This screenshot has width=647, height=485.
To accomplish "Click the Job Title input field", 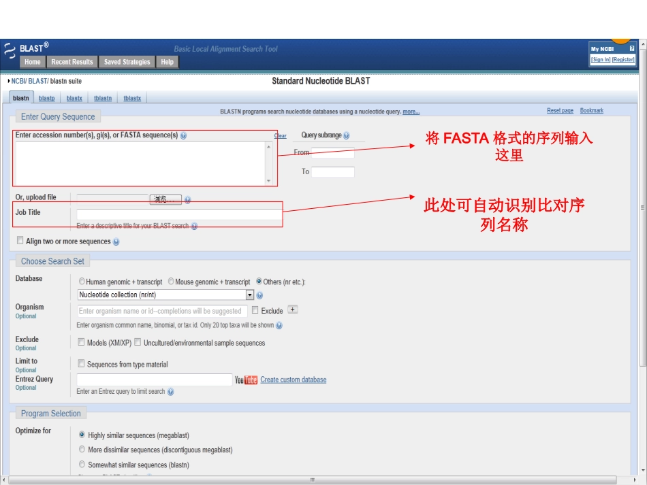I will click(180, 214).
